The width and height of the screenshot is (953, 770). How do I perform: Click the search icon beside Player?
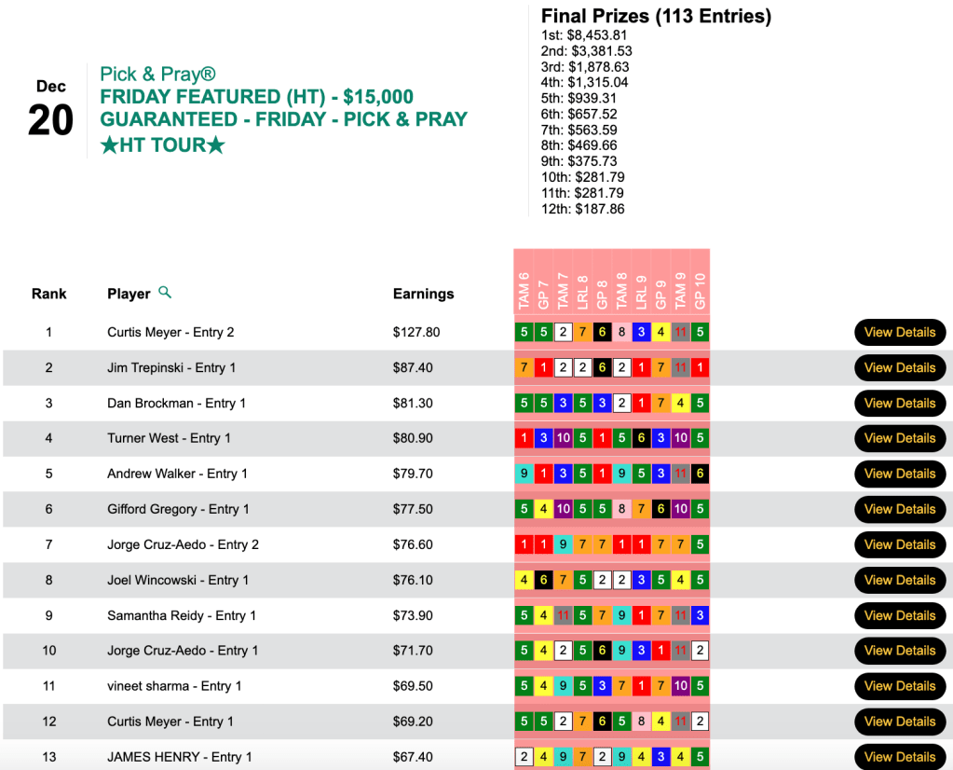(x=165, y=293)
